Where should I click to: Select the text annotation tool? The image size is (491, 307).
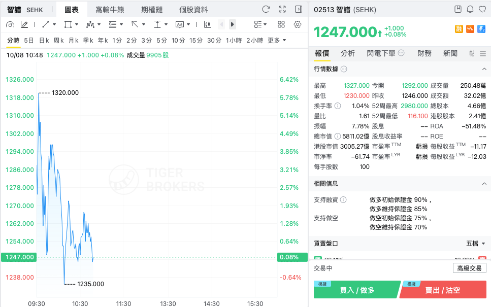click(x=180, y=24)
